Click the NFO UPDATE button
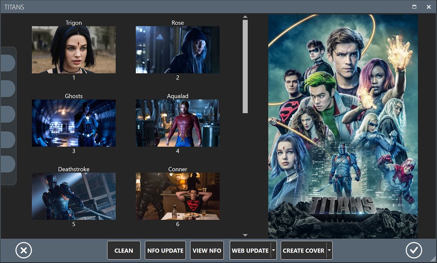Screen dimensions: 437x263 pyautogui.click(x=165, y=250)
